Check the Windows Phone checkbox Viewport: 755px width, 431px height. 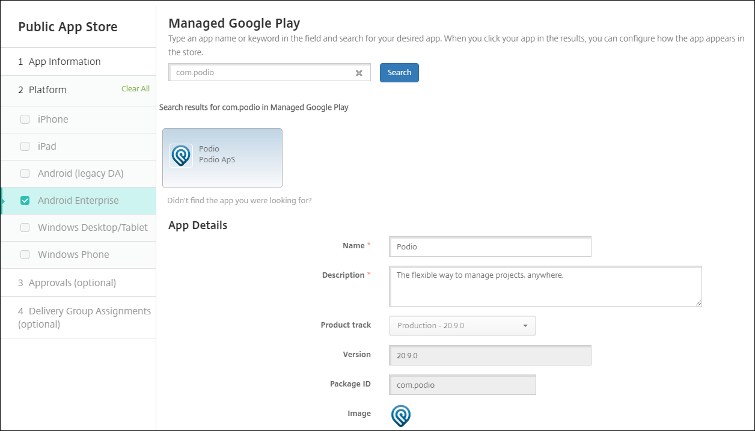point(25,255)
